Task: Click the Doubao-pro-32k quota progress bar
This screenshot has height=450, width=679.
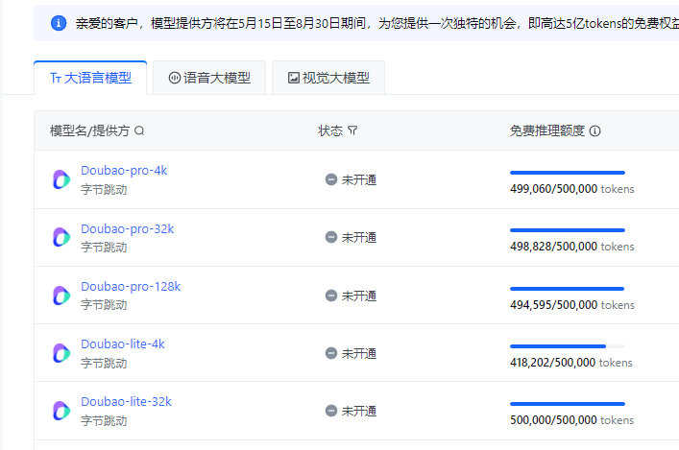Action: click(568, 230)
